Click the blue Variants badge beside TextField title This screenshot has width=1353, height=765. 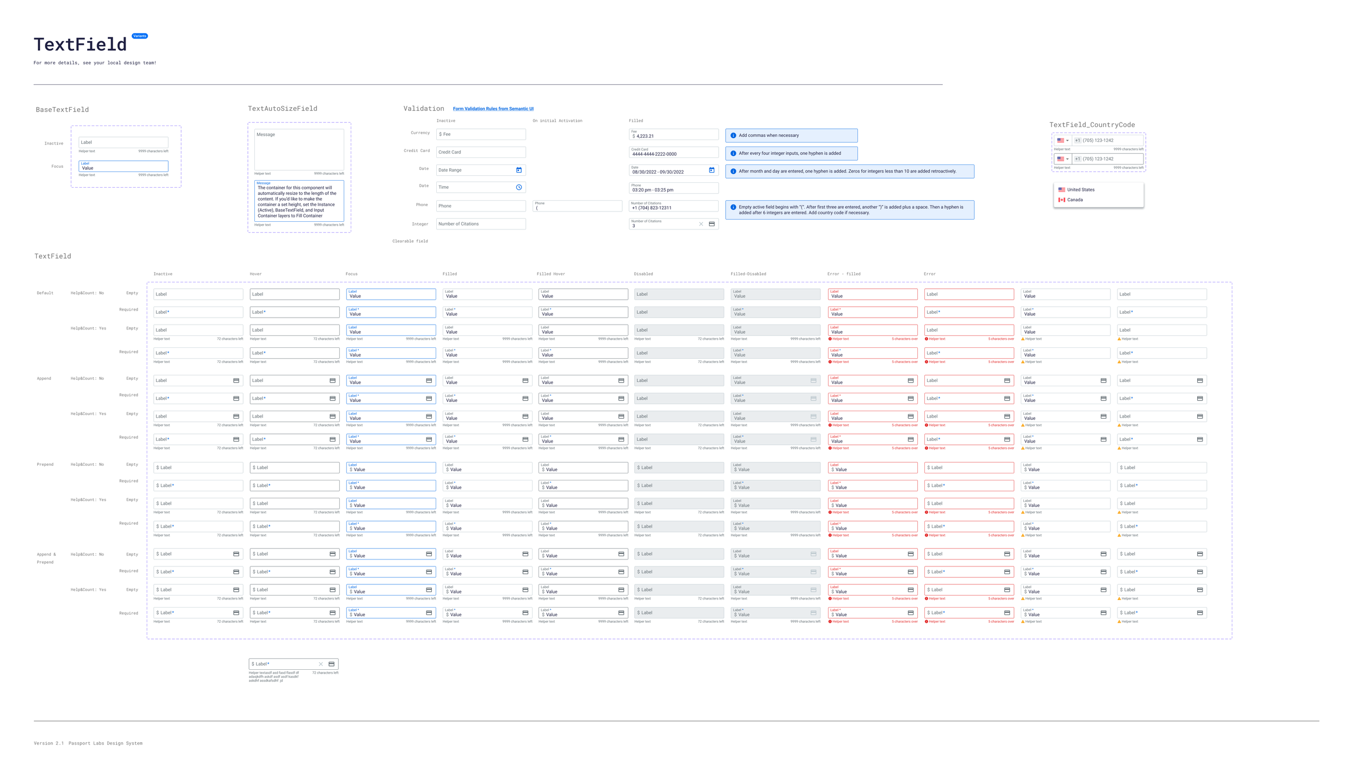[x=140, y=36]
